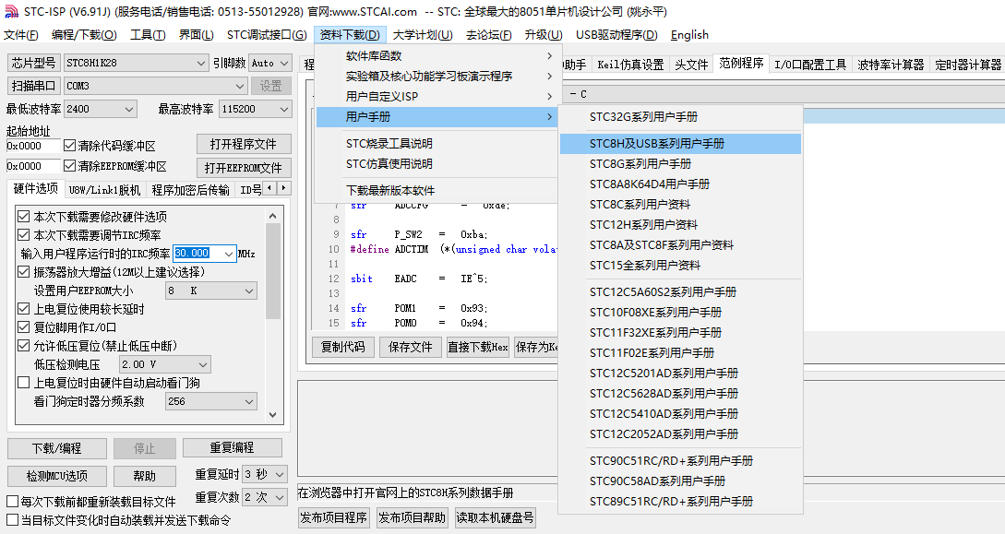The height and width of the screenshot is (534, 1005).
Task: Open the USB驱动程序(D) menu
Action: pos(616,34)
